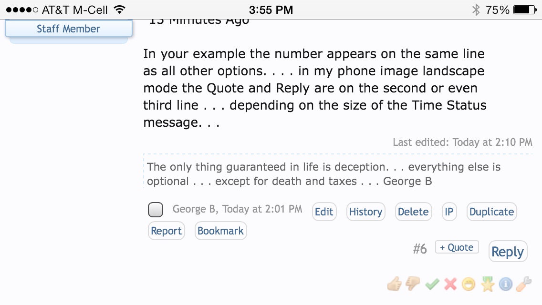Image resolution: width=542 pixels, height=305 pixels.
Task: Open the #6 post permalink
Action: 420,248
